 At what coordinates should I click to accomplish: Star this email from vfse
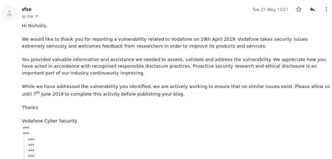click(x=299, y=10)
